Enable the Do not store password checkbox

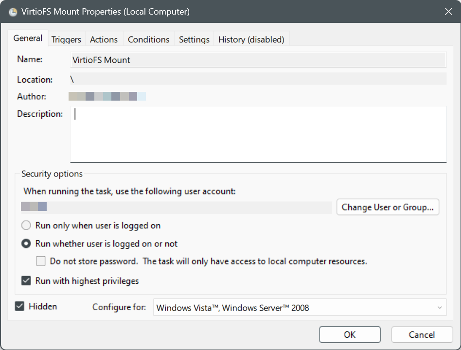coord(40,261)
